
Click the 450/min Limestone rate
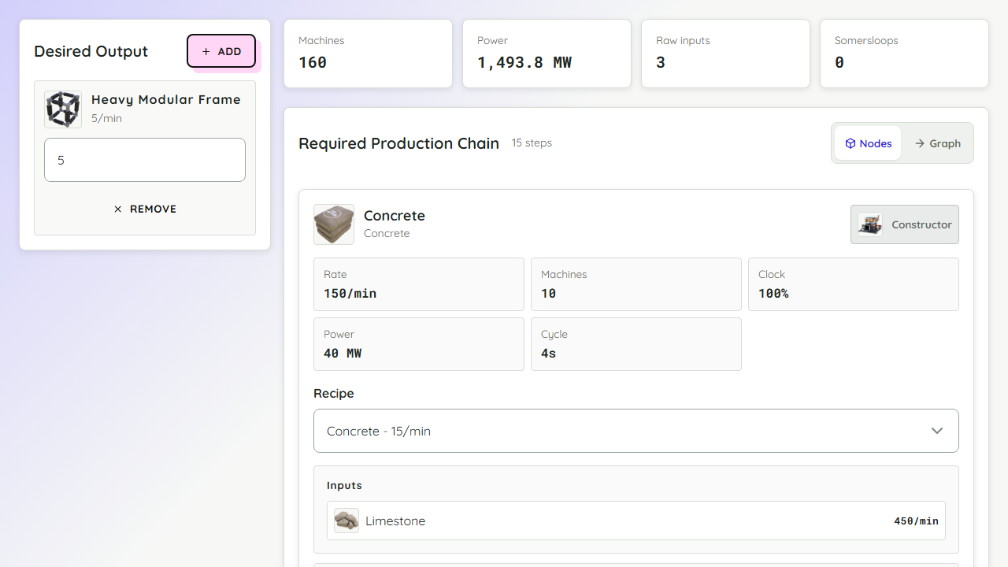click(x=916, y=521)
